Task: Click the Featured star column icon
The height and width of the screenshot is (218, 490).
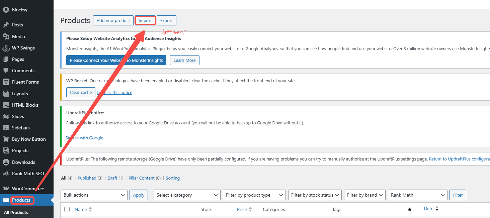Action: click(409, 209)
